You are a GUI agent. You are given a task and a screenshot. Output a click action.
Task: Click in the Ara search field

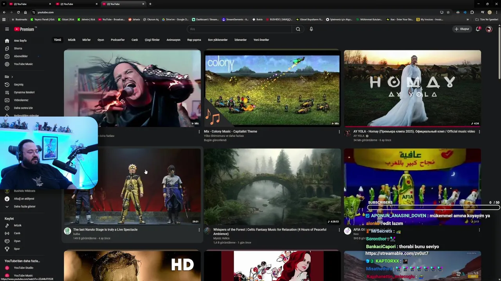[x=239, y=29]
